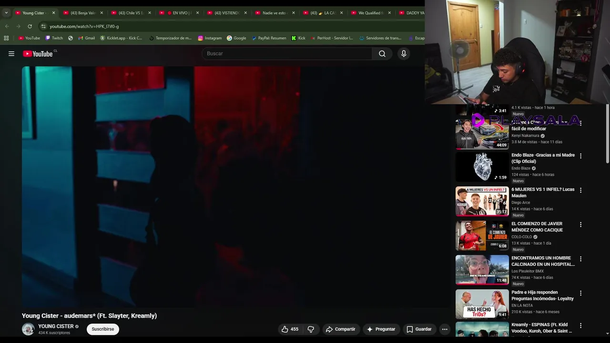
Task: Open Kenyi Nakamura 44:09 video thumbnail
Action: (x=482, y=134)
